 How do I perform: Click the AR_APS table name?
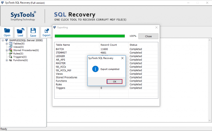coord(60,60)
